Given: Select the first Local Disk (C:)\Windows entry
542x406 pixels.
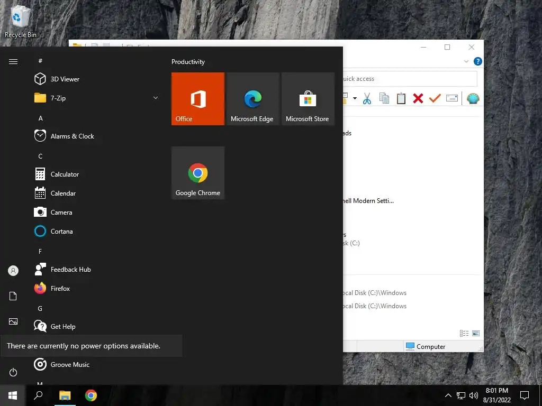Looking at the screenshot, I should pos(375,293).
